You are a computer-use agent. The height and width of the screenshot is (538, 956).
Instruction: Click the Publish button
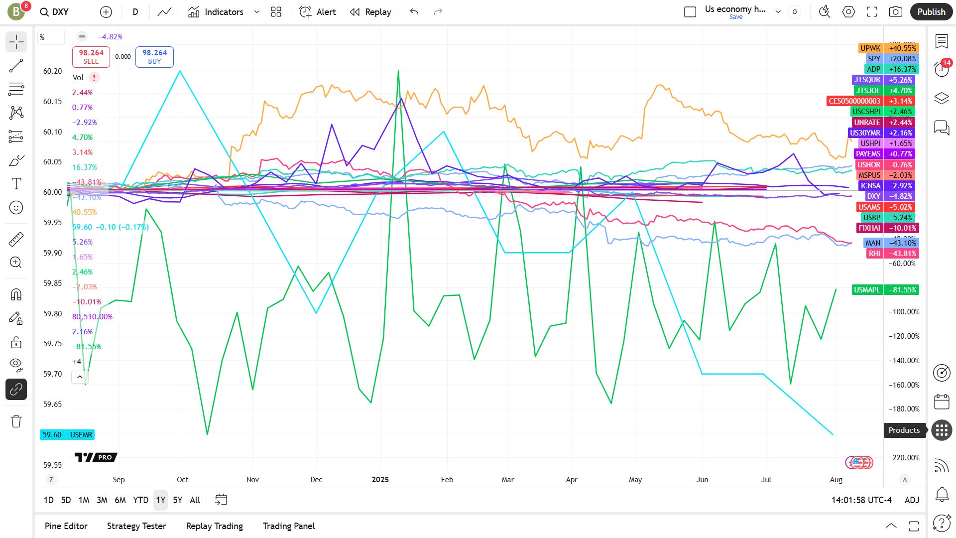pyautogui.click(x=931, y=12)
